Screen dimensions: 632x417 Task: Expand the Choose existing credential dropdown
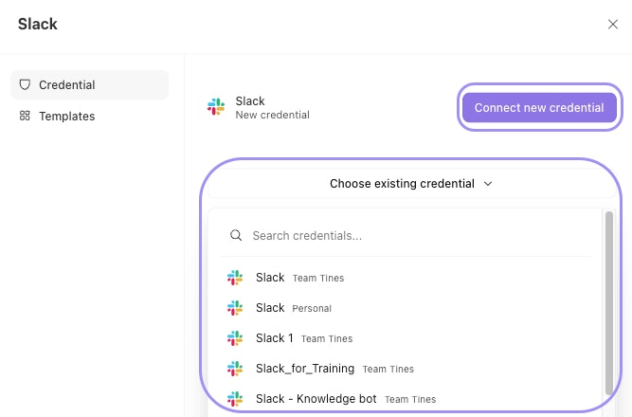click(410, 184)
